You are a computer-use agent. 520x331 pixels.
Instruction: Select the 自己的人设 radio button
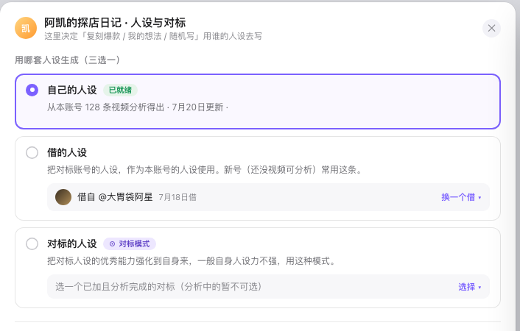[x=32, y=90]
